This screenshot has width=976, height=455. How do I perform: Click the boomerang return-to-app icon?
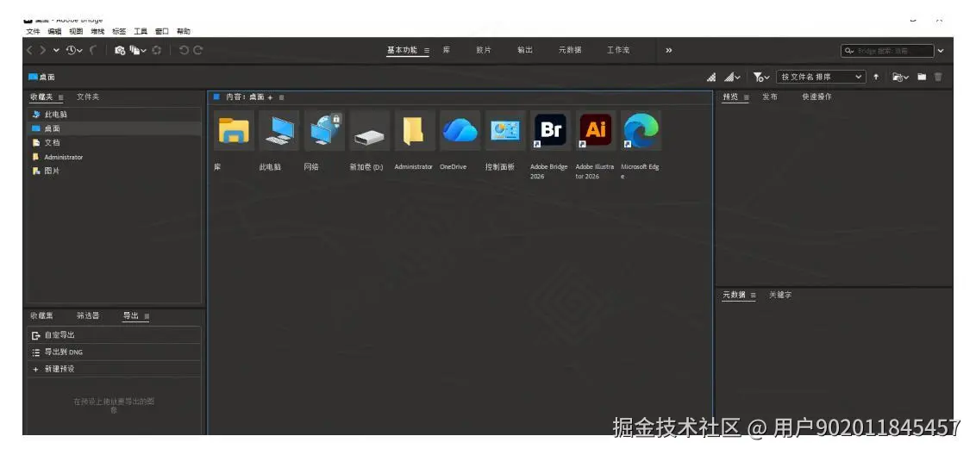click(93, 51)
